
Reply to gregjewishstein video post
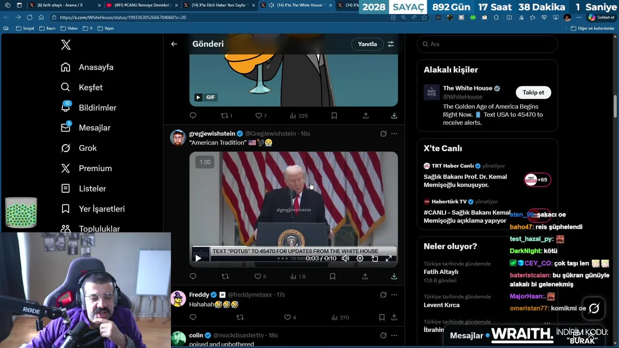pos(193,276)
